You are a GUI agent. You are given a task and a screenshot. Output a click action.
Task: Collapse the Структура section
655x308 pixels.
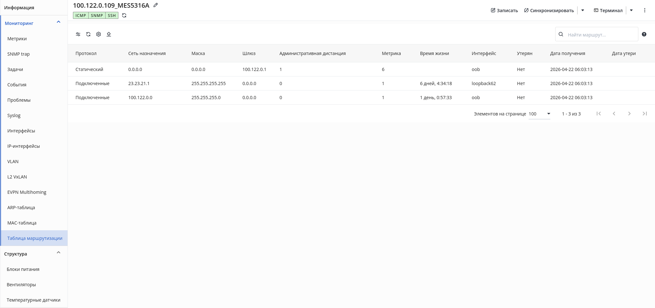pos(59,253)
